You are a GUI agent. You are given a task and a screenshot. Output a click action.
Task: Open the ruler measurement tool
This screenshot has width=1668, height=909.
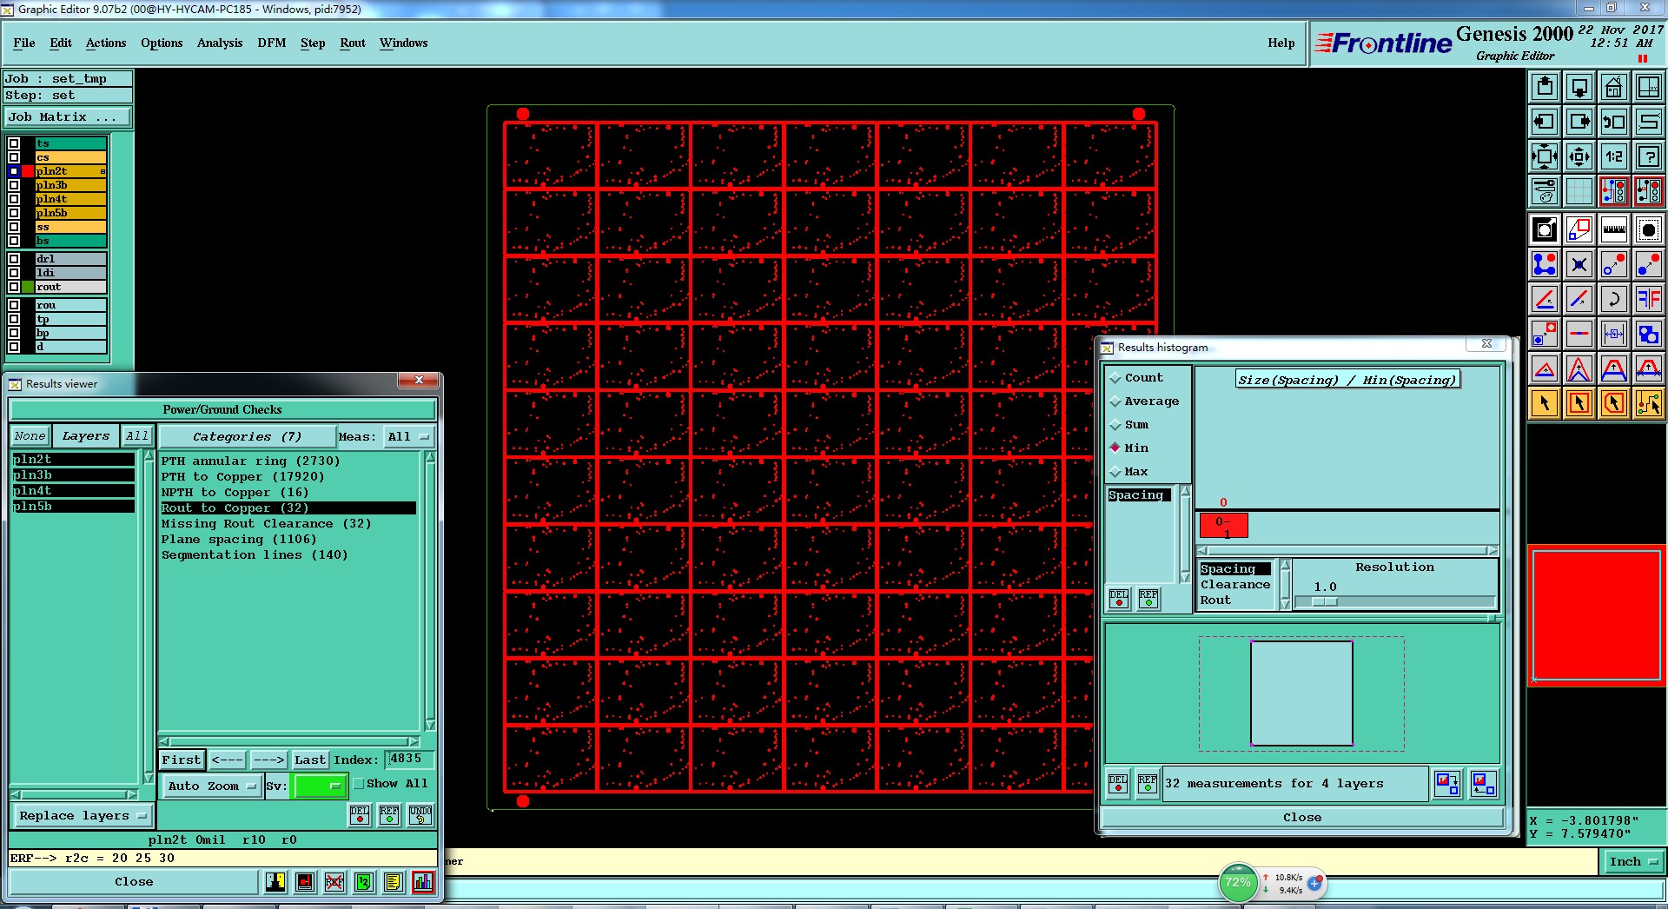coord(1613,229)
